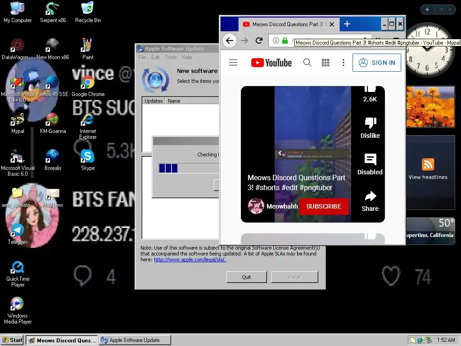Dislike the Meows Discord Questions short
Screen dimensions: 461x346
coord(370,127)
